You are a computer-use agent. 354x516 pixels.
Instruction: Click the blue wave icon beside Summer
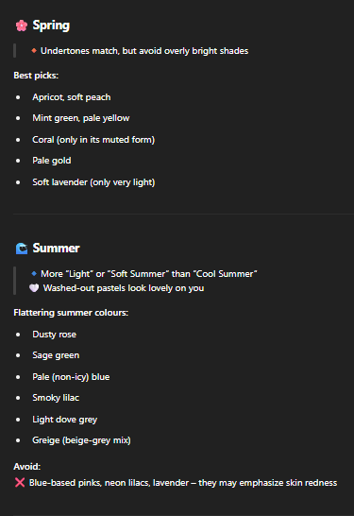(22, 249)
